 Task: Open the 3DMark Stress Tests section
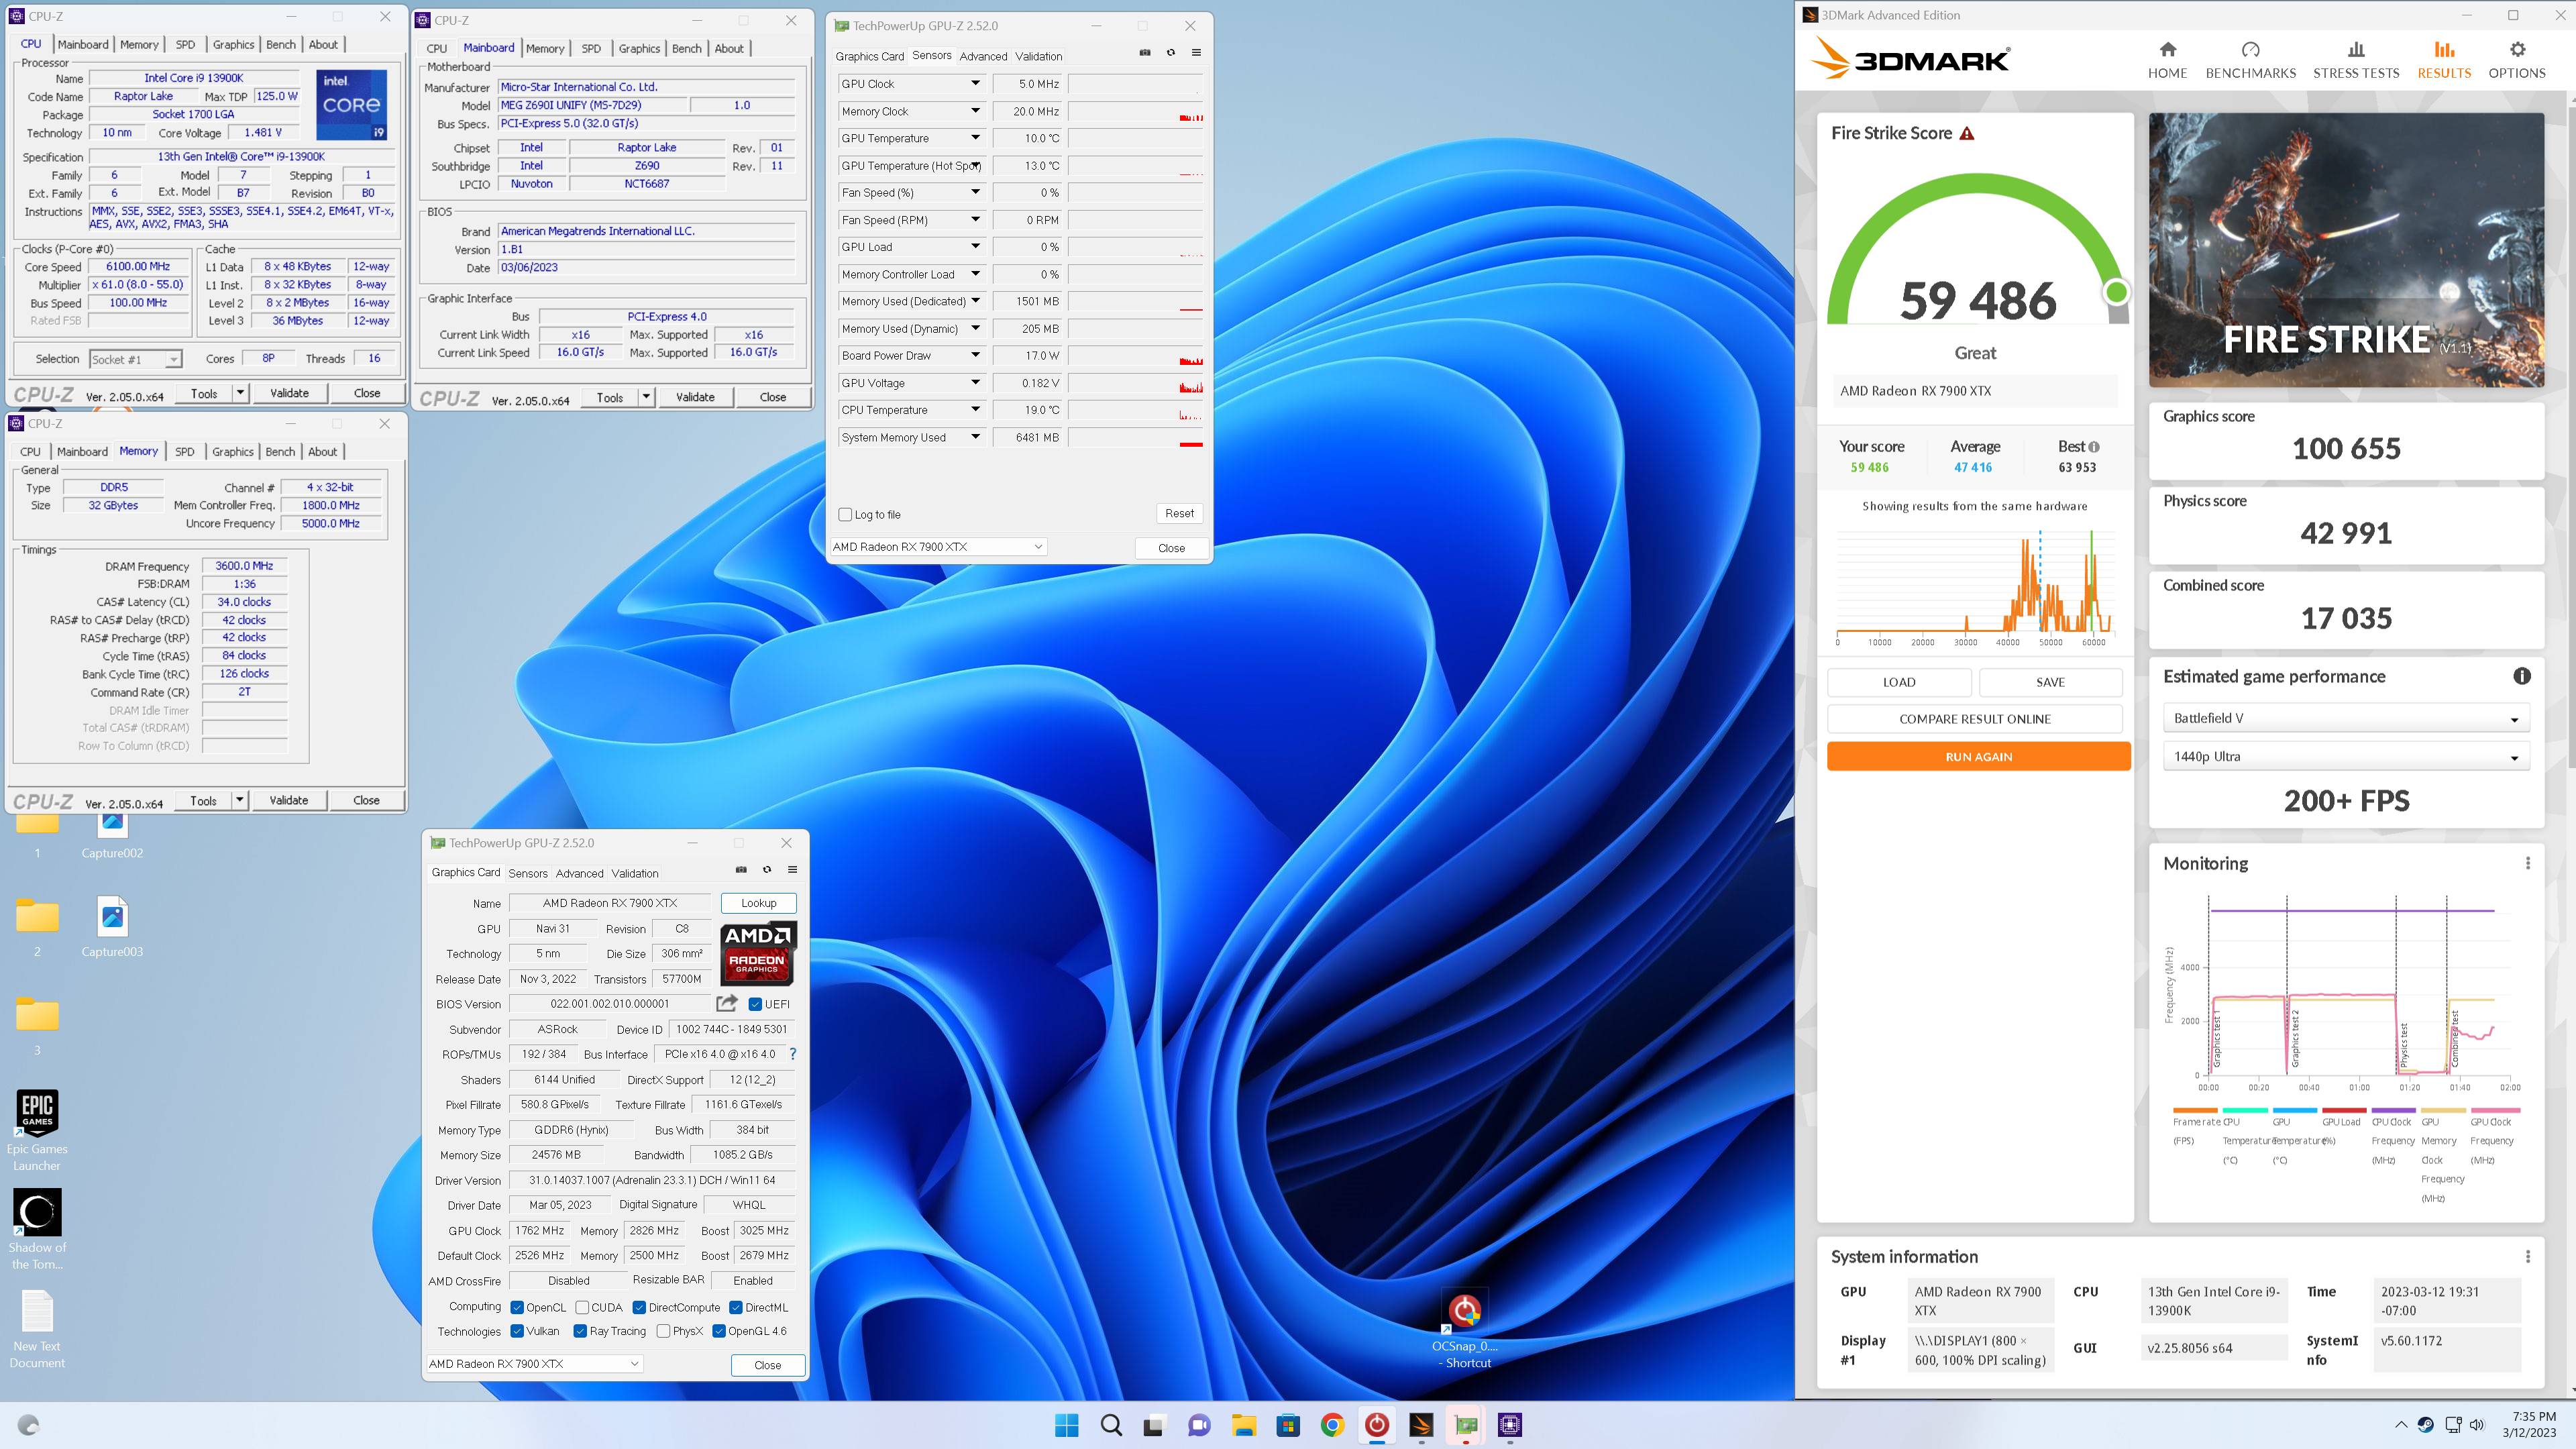[2356, 60]
